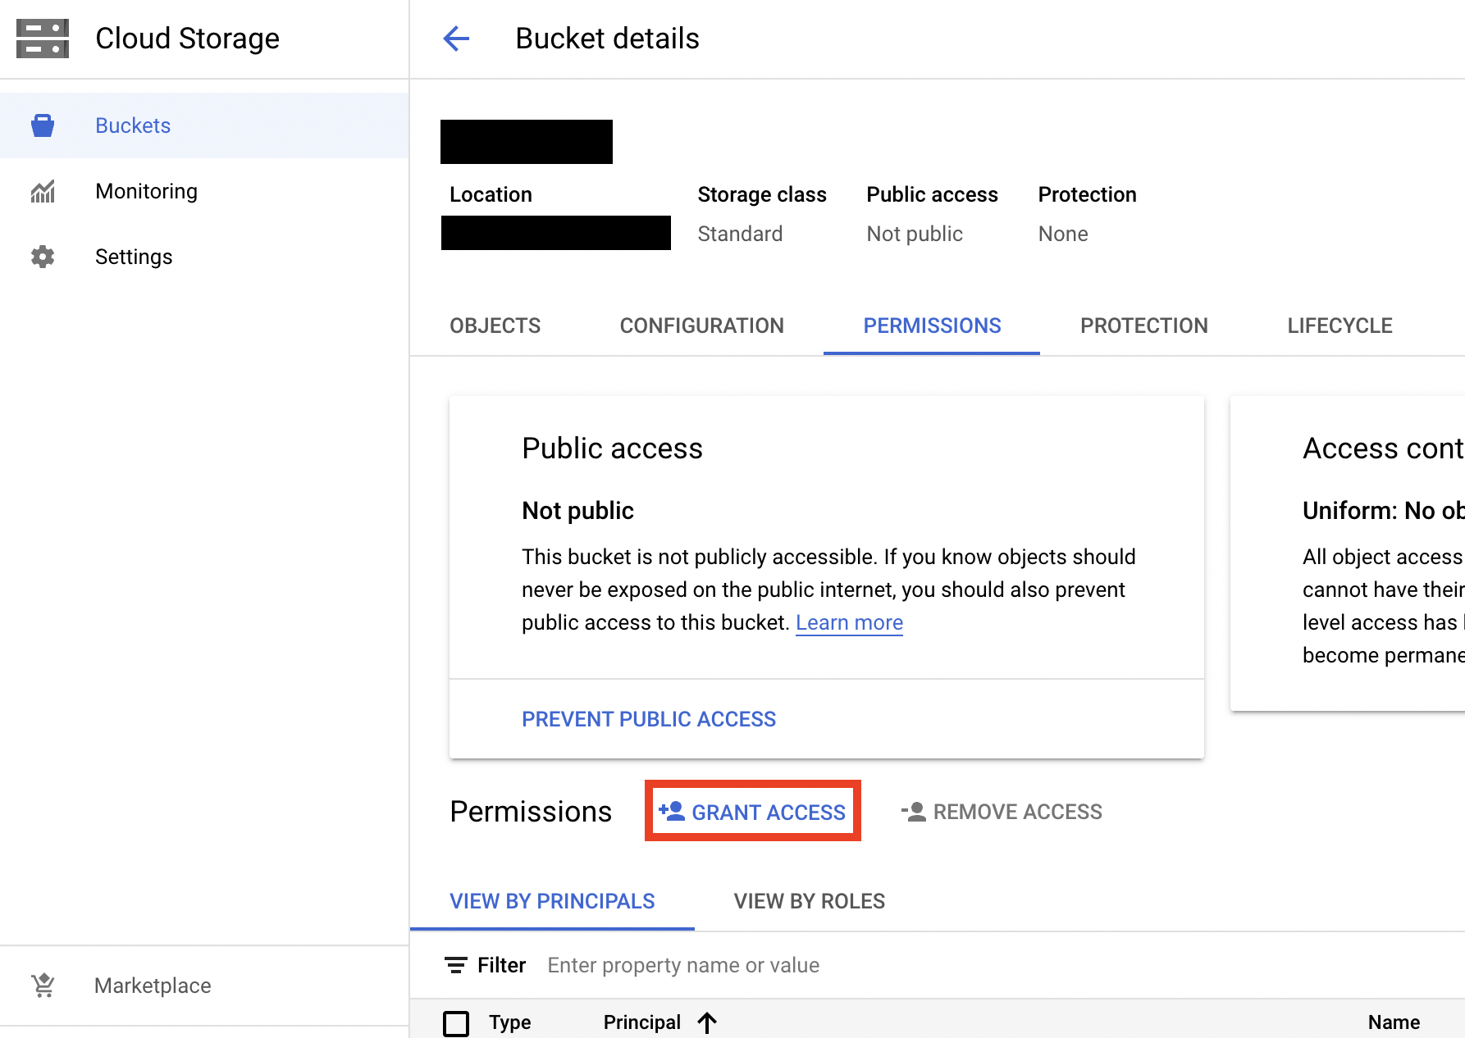Click the Settings gear icon
This screenshot has height=1038, width=1465.
pyautogui.click(x=43, y=257)
